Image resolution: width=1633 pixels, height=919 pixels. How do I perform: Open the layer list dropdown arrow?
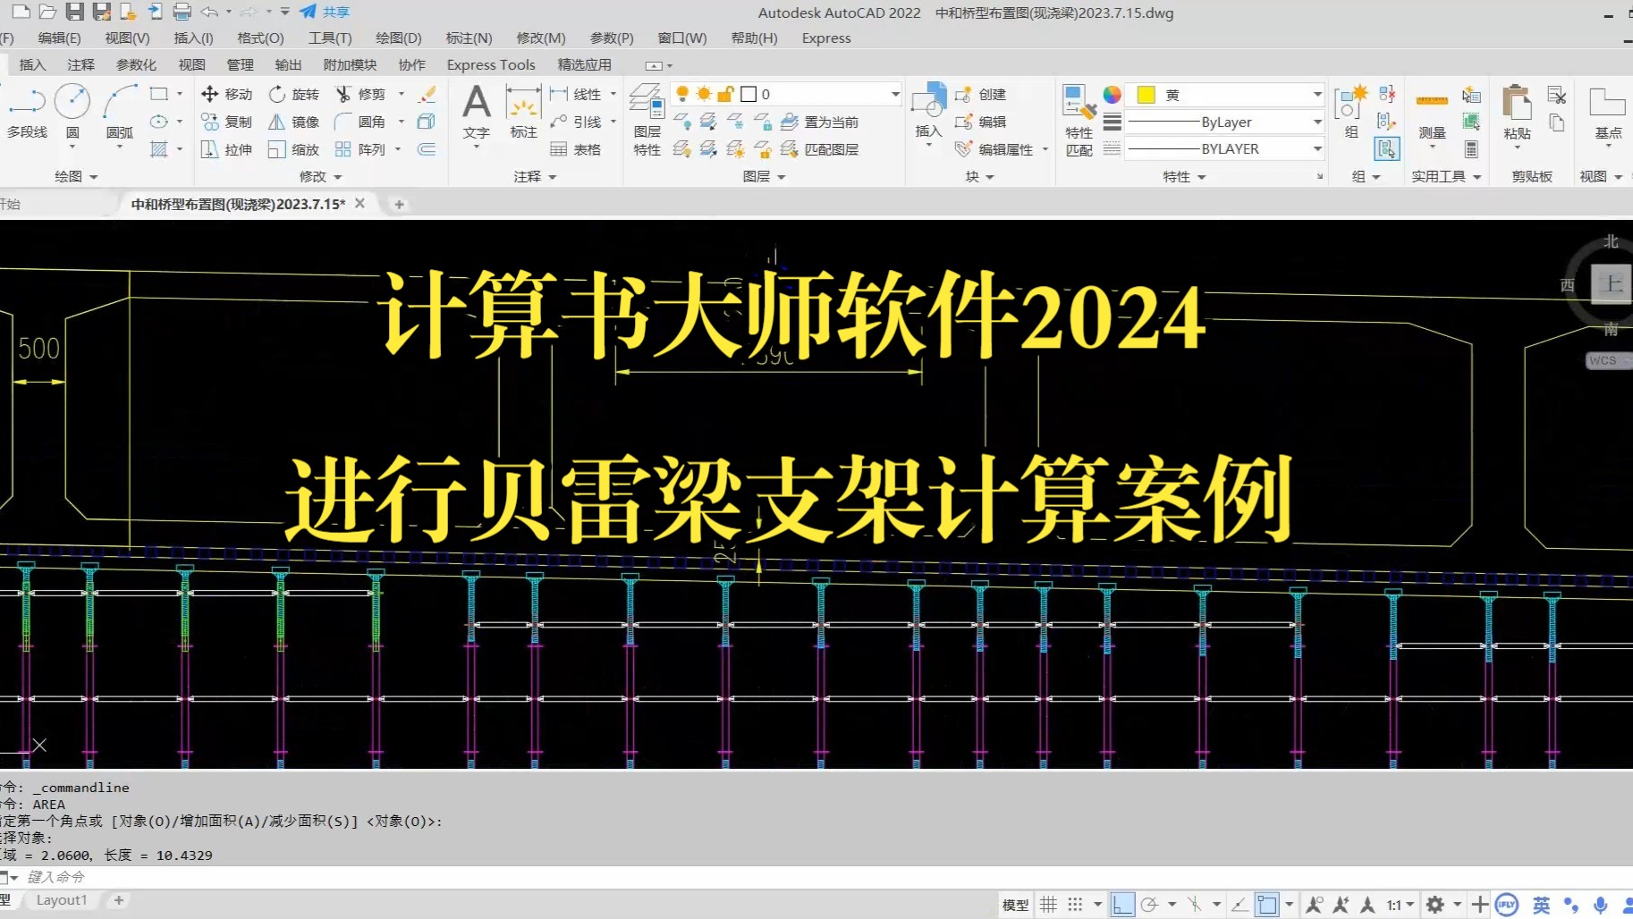point(894,94)
